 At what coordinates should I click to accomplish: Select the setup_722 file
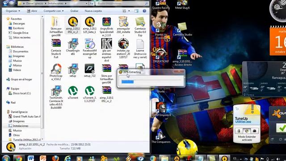point(89,70)
